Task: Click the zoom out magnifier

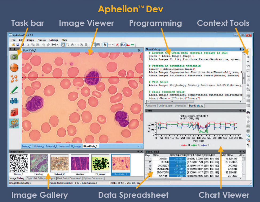Action: 86,45
